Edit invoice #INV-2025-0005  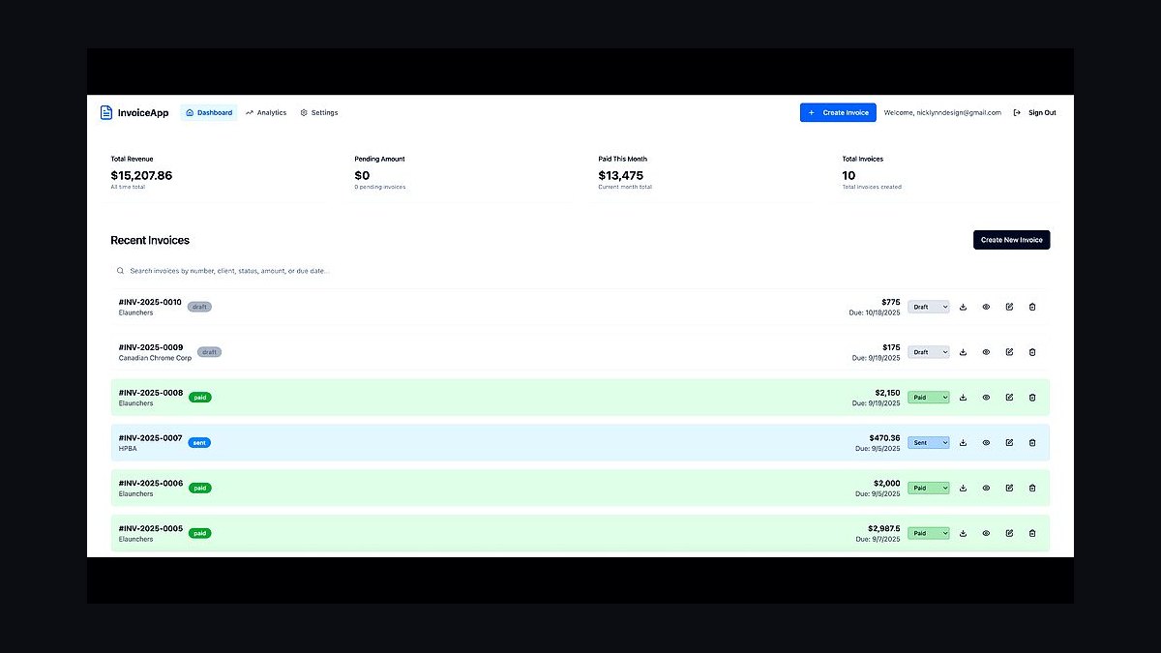pyautogui.click(x=1009, y=533)
